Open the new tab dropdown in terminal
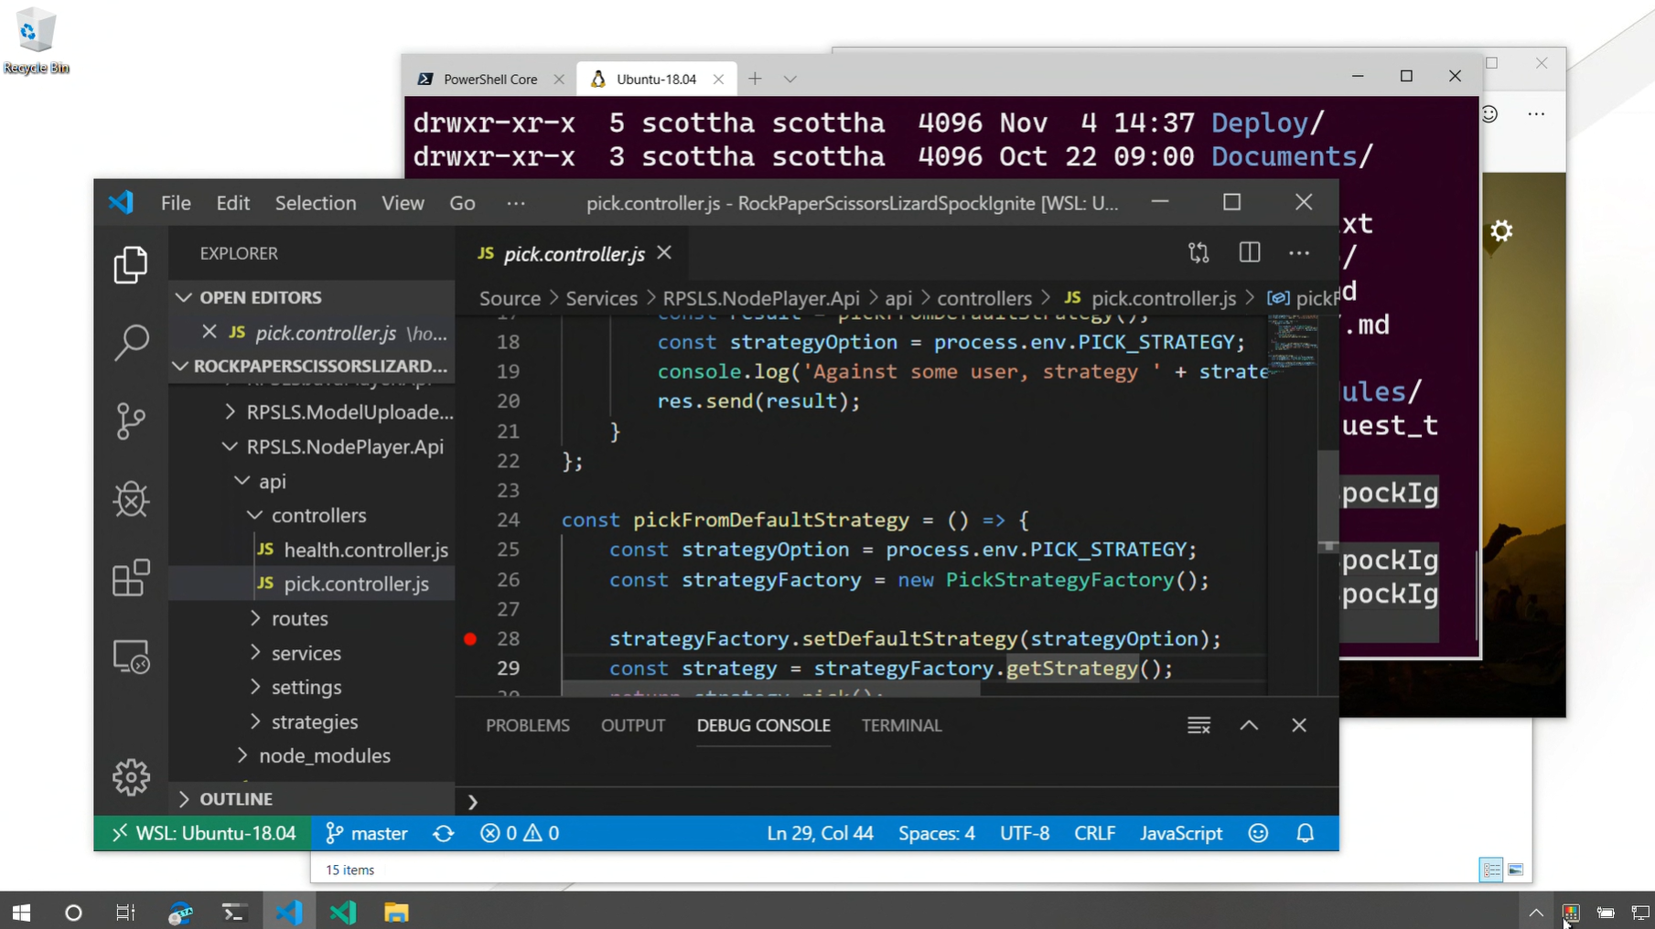Screen dimensions: 1655x929 click(790, 80)
